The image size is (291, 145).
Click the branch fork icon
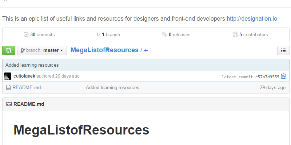tap(98, 35)
